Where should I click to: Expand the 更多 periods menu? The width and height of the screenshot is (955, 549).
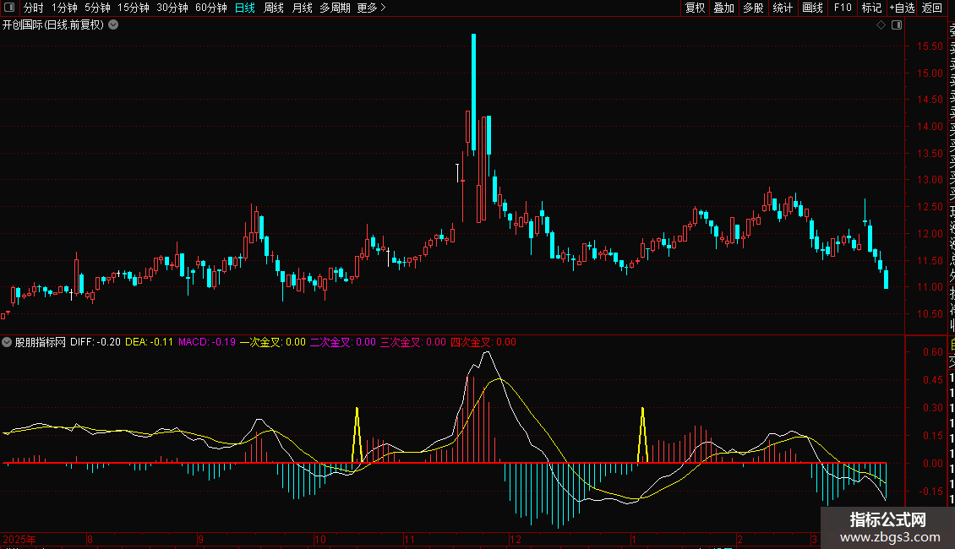pyautogui.click(x=371, y=8)
